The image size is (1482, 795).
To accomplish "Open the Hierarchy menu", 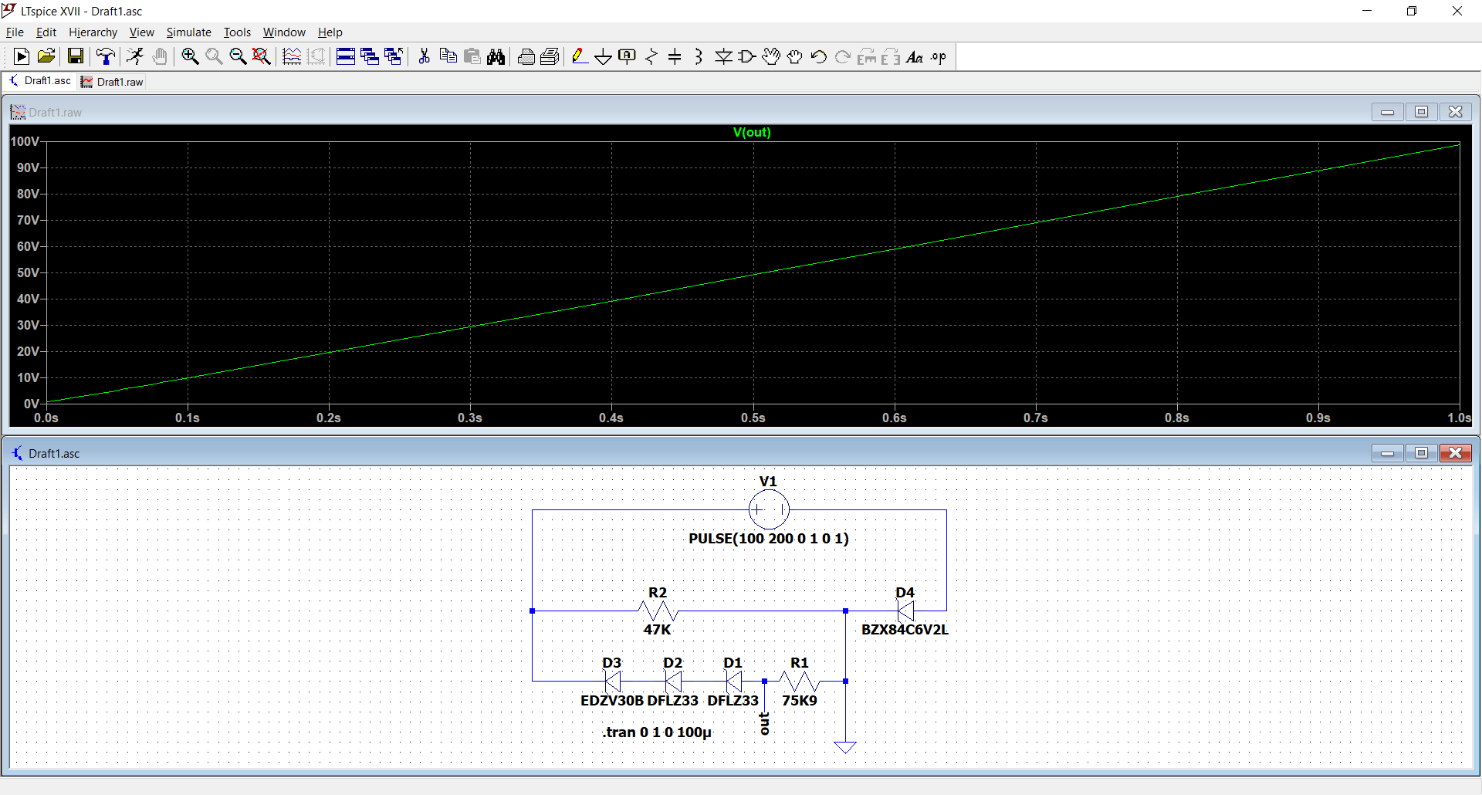I will pyautogui.click(x=93, y=32).
